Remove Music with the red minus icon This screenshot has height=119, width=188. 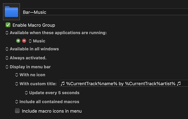coord(24,41)
